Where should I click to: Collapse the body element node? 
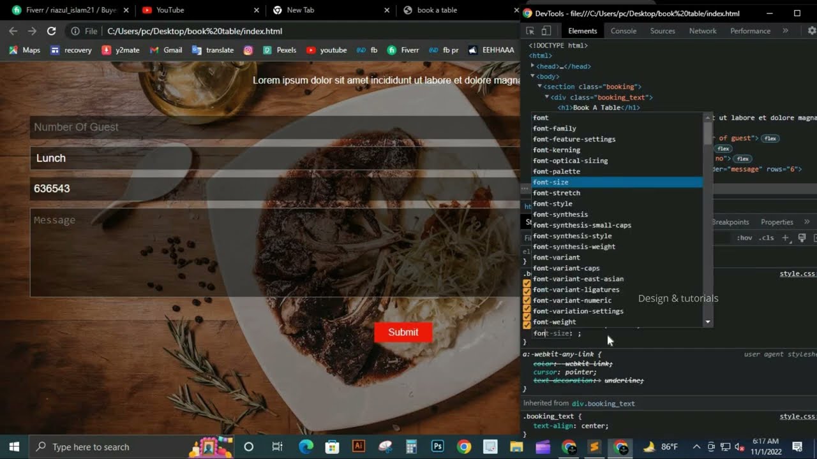click(533, 76)
